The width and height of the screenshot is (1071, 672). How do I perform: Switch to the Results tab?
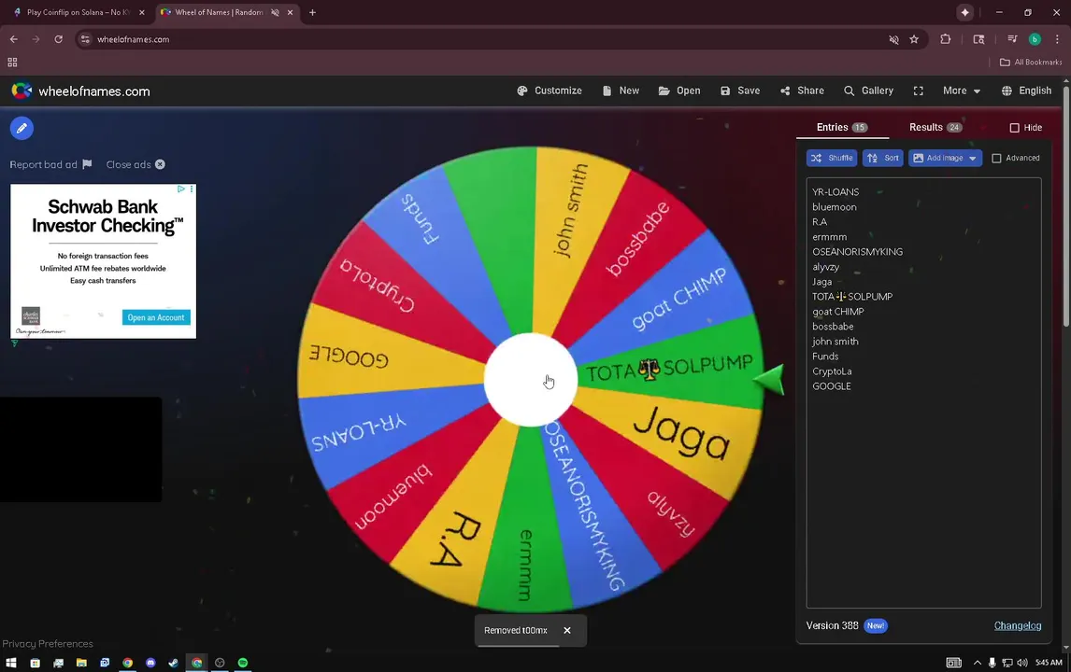click(x=935, y=128)
